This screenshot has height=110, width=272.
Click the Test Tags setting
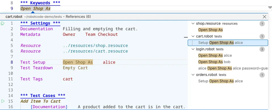[x=31, y=79]
